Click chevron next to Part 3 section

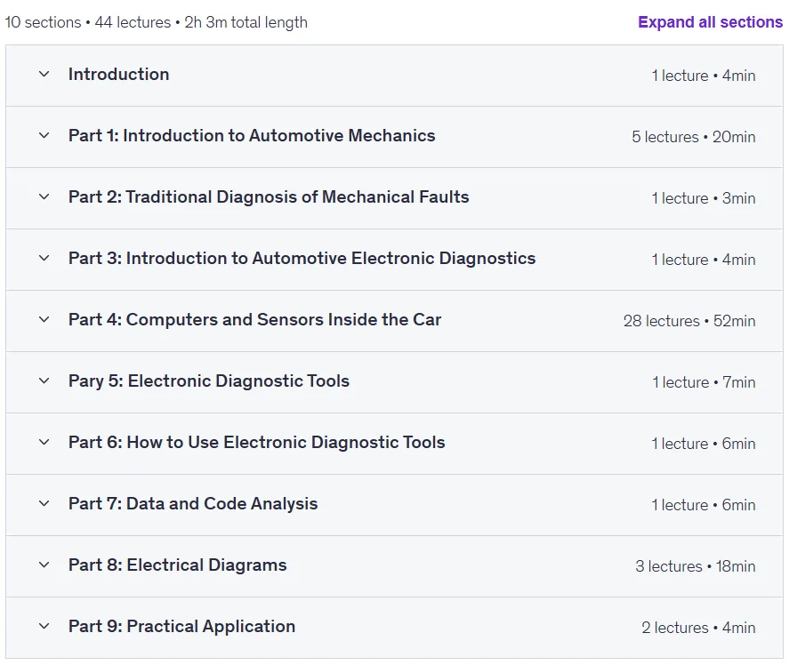tap(44, 259)
